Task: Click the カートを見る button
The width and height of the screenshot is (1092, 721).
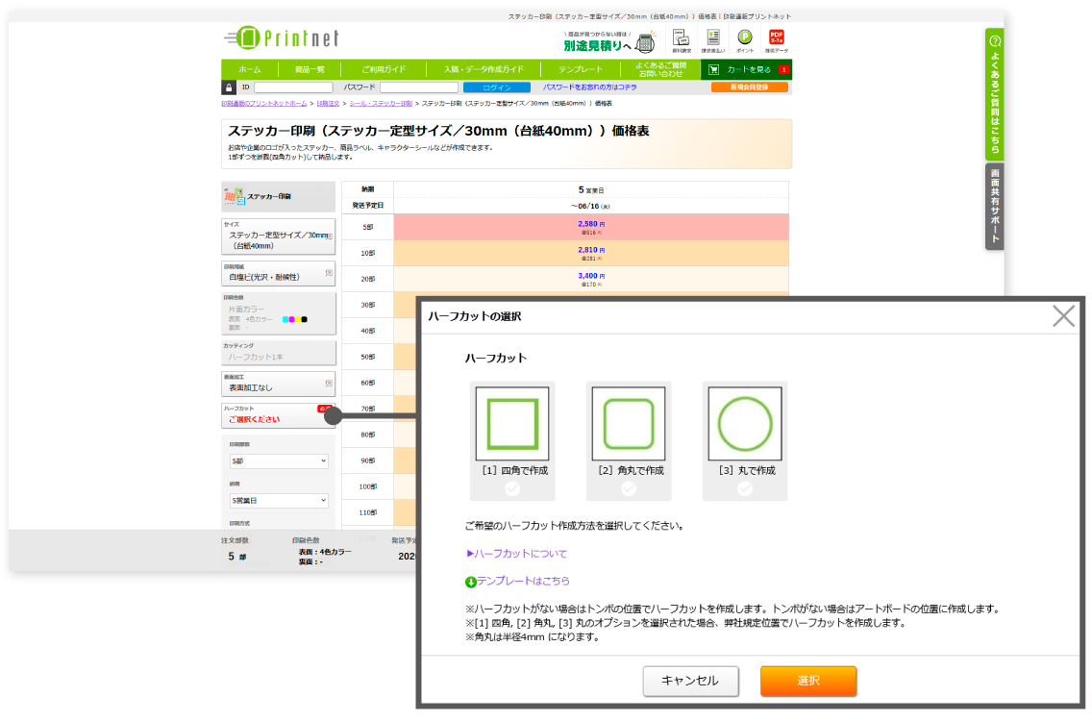Action: click(x=747, y=69)
